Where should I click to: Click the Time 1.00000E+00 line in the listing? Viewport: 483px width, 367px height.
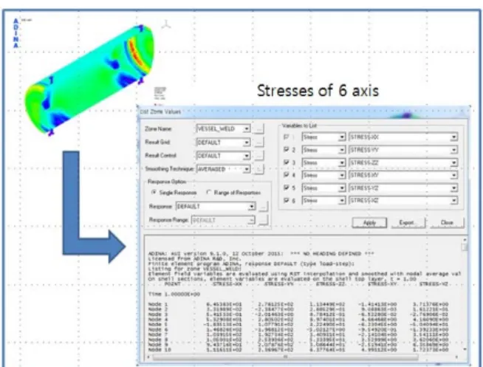[x=174, y=294]
